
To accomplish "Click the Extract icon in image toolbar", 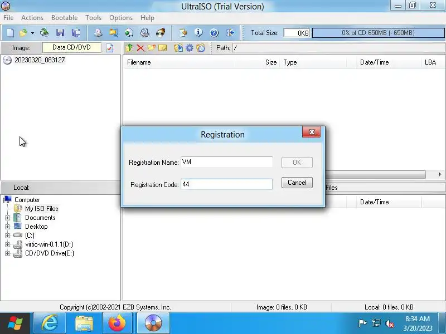I will 178,48.
